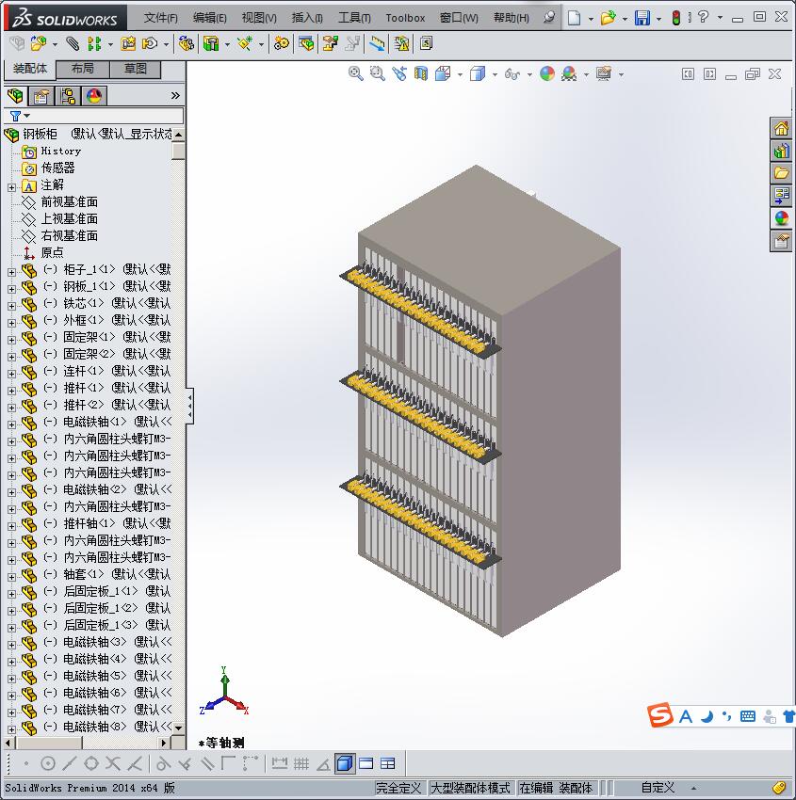Toggle the single view window icon

(366, 764)
